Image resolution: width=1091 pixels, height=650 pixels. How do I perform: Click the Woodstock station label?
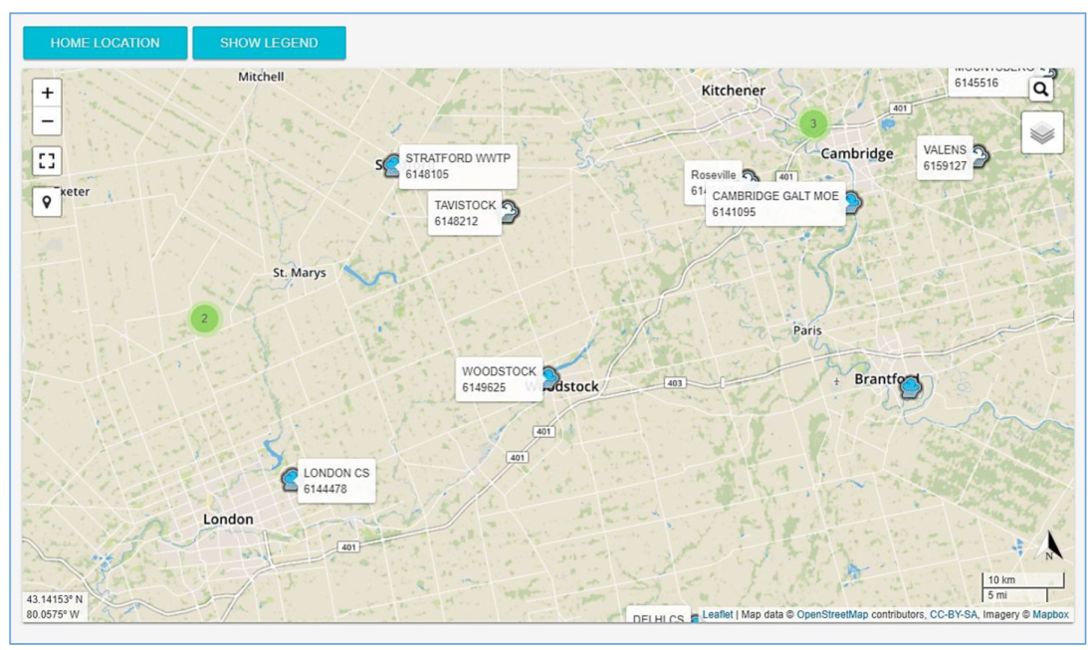499,379
